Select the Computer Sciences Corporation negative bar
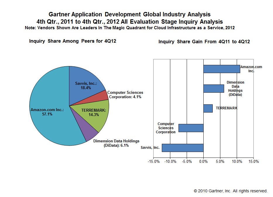Viewport: 273px width, 197px height. coord(191,128)
